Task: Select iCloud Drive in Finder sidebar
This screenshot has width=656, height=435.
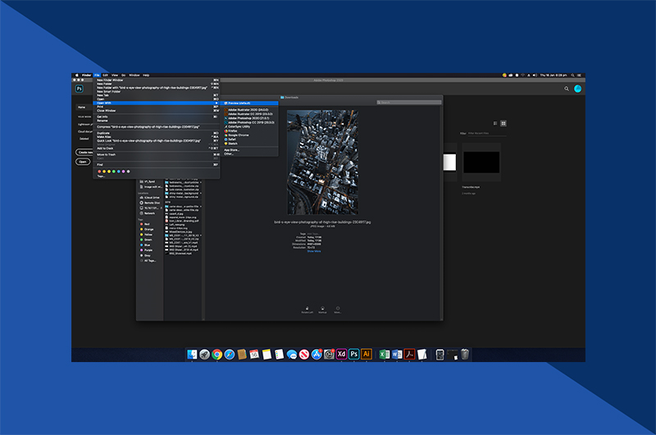Action: click(x=149, y=197)
